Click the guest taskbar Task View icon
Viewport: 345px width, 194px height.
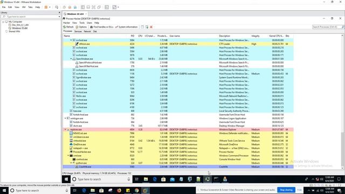point(136,179)
